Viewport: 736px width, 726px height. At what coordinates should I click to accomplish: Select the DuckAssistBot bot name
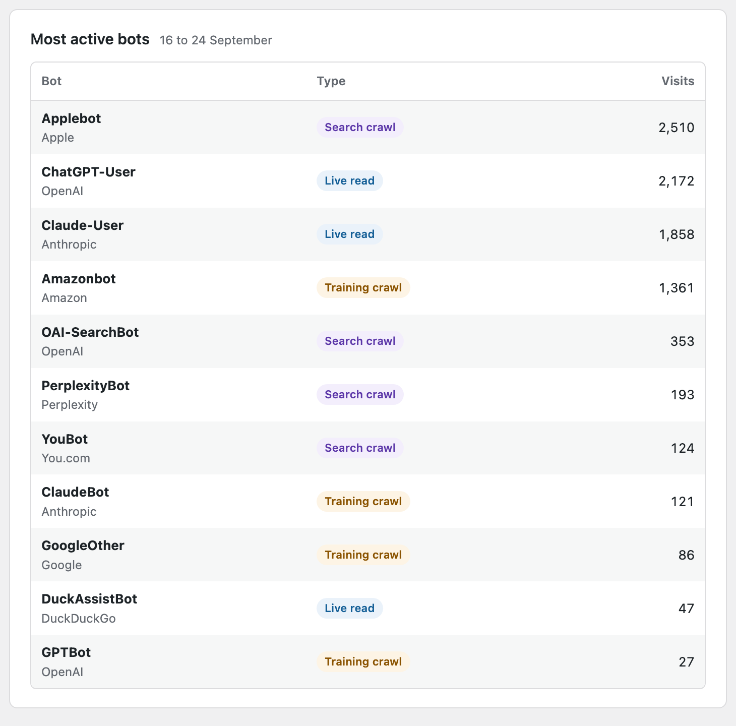tap(89, 599)
